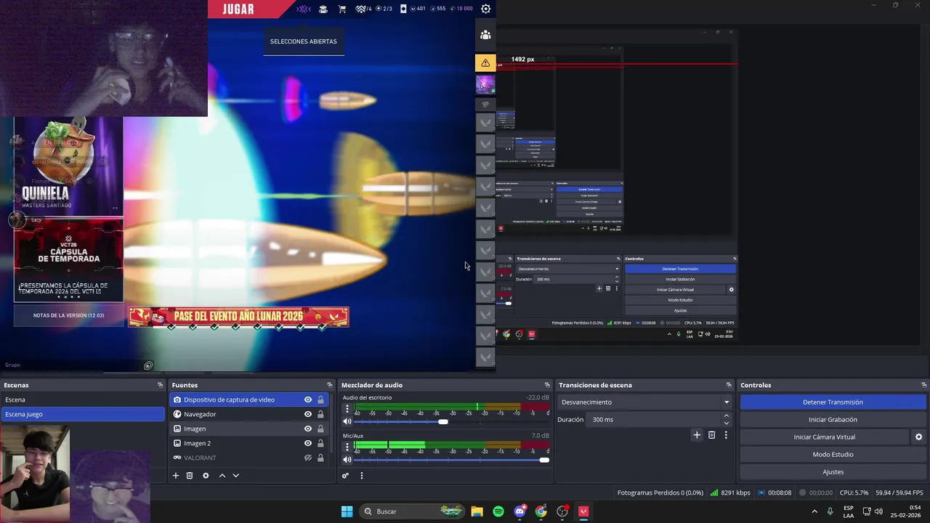Open advanced audio properties gears icon
The image size is (930, 523).
pos(346,476)
